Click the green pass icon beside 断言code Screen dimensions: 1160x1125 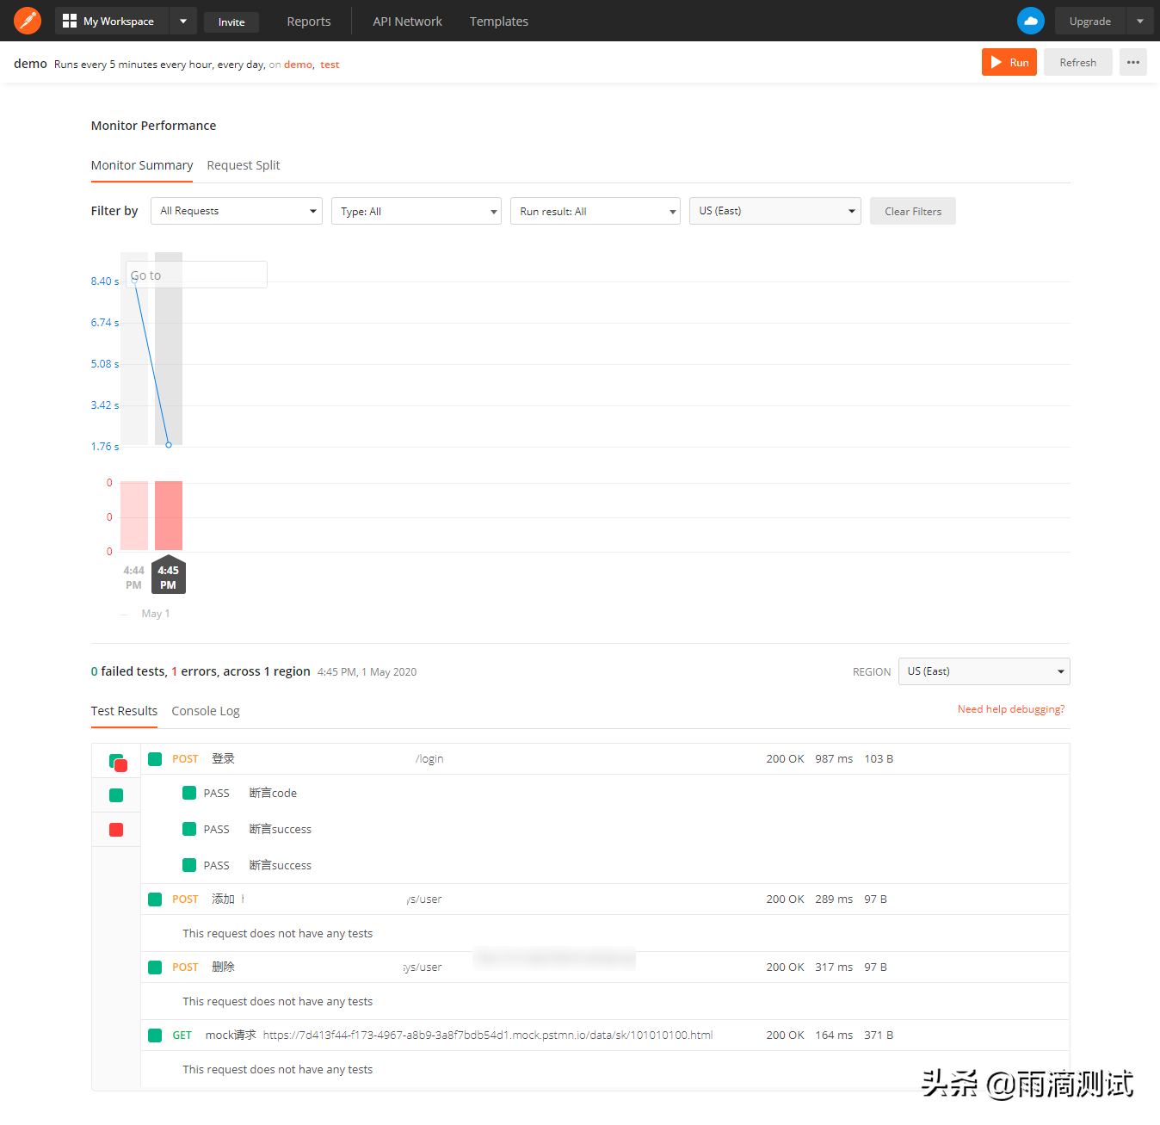[x=189, y=793]
